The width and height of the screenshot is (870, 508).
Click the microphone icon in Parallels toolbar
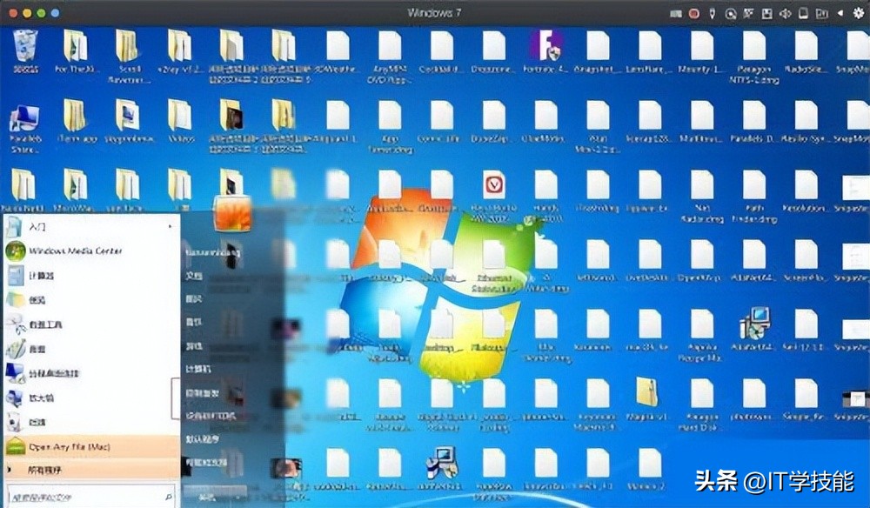pyautogui.click(x=713, y=13)
